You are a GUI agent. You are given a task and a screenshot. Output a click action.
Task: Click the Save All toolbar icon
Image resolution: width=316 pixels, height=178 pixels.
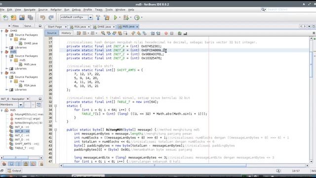coord(30,18)
